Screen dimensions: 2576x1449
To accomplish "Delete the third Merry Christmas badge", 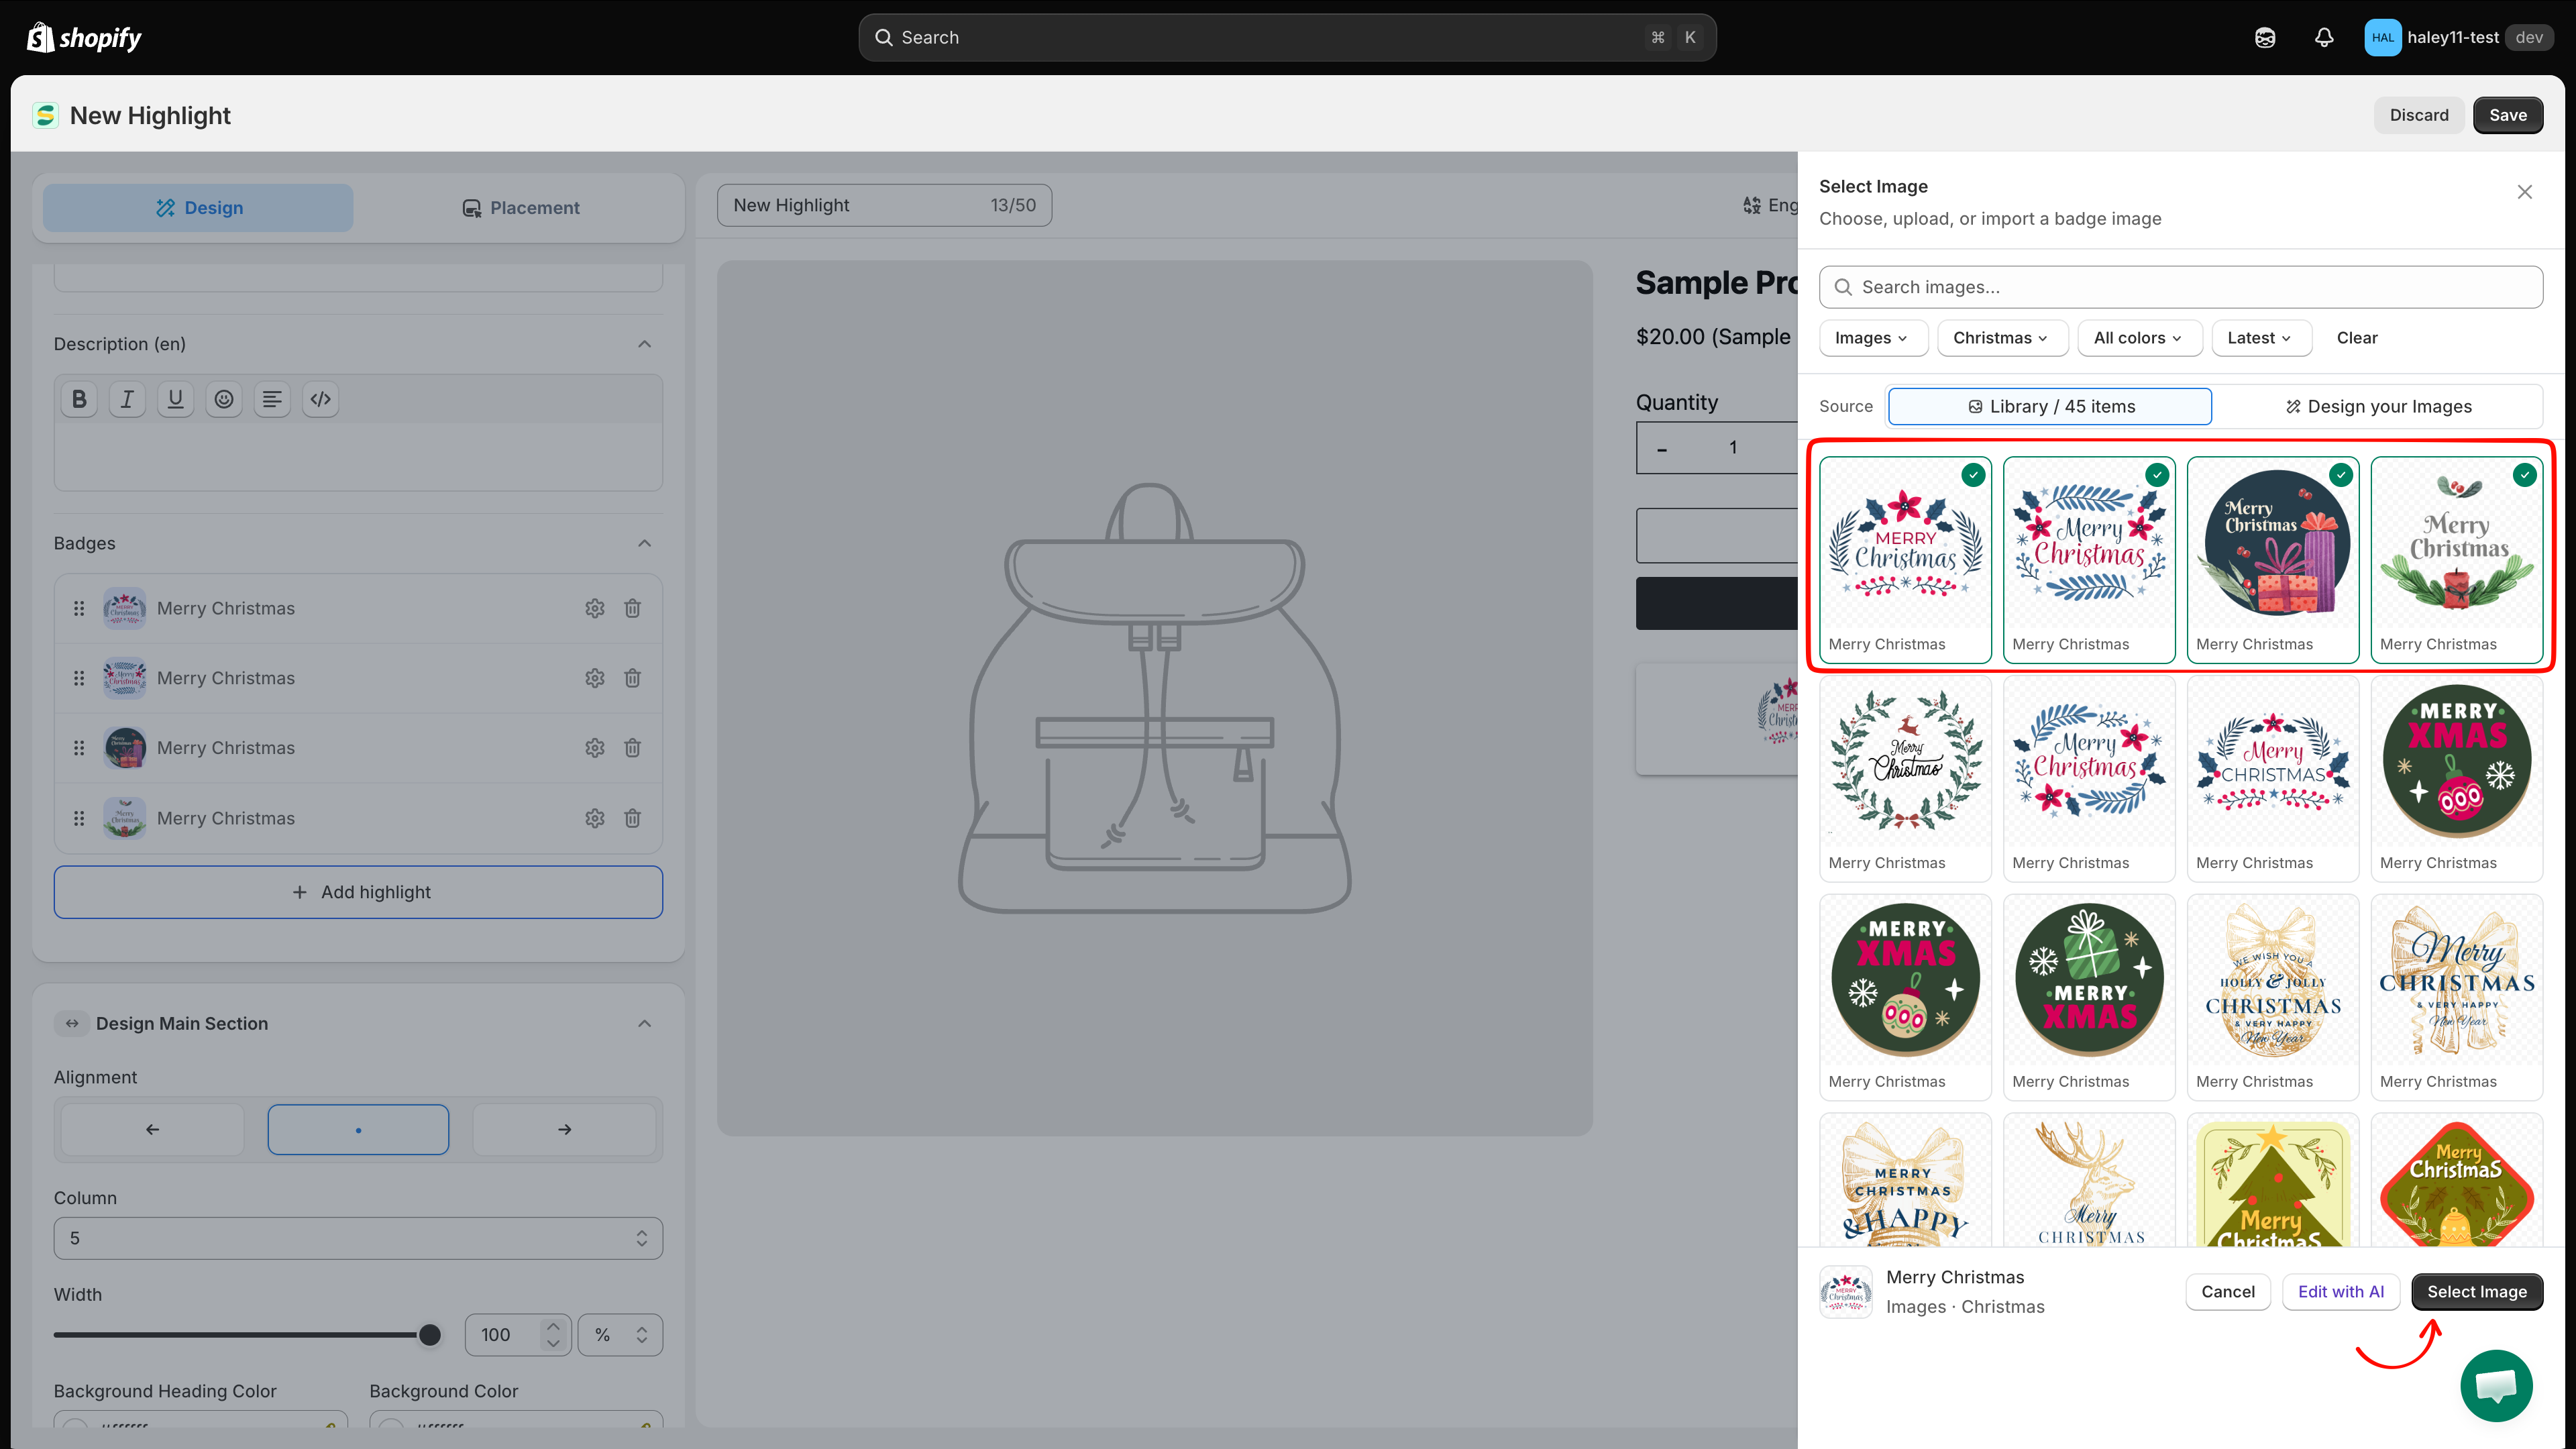I will (x=632, y=748).
